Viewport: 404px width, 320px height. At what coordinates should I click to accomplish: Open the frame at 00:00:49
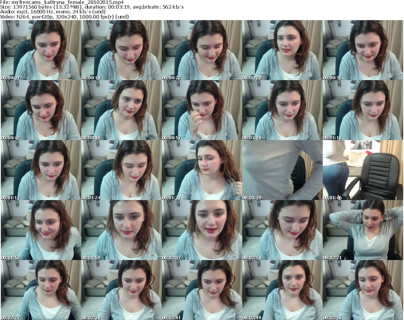pos(122,110)
